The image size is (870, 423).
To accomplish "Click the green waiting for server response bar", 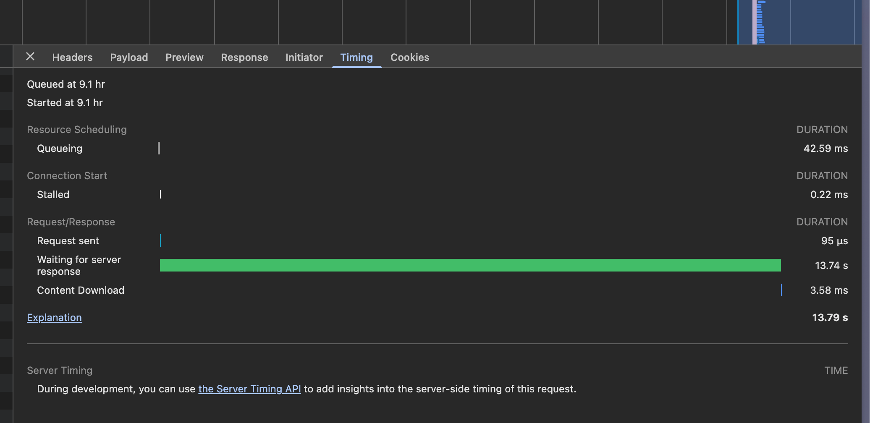I will 470,265.
